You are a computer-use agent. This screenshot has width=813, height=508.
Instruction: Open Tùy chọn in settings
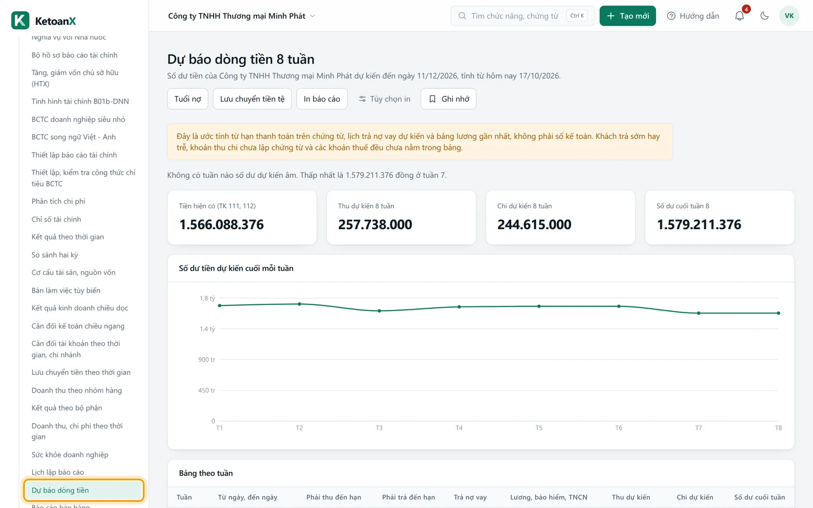384,99
